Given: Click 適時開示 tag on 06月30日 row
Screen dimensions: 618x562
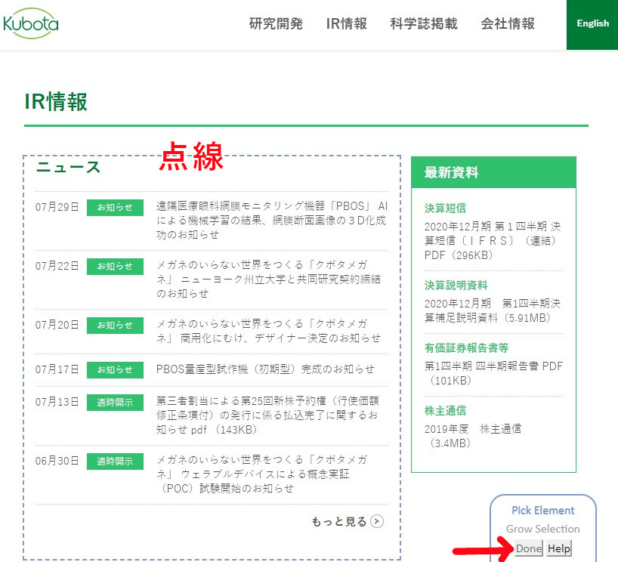Looking at the screenshot, I should point(115,461).
